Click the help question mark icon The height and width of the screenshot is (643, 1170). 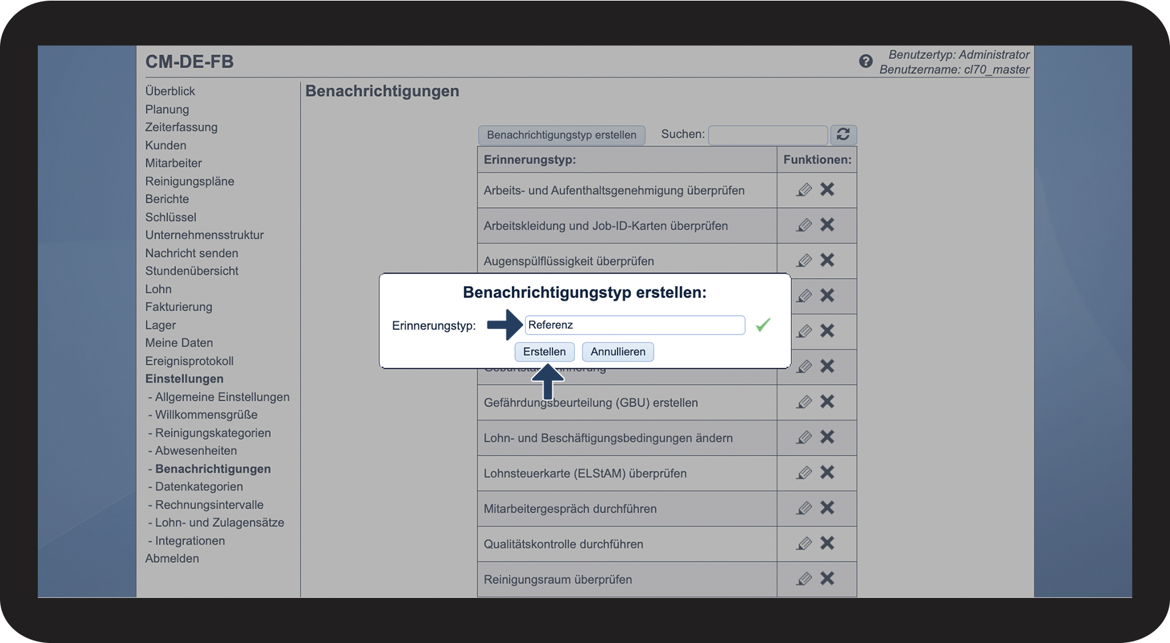[x=865, y=62]
